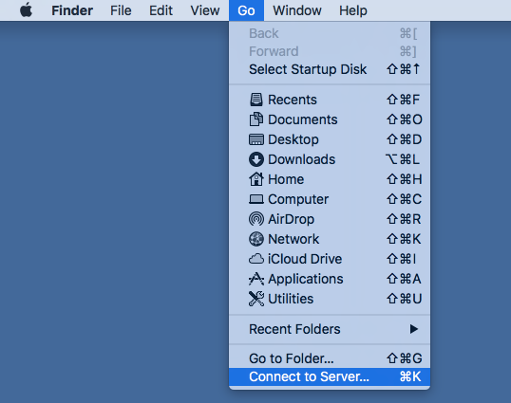Click the Recents stack icon
511x403 pixels.
256,100
